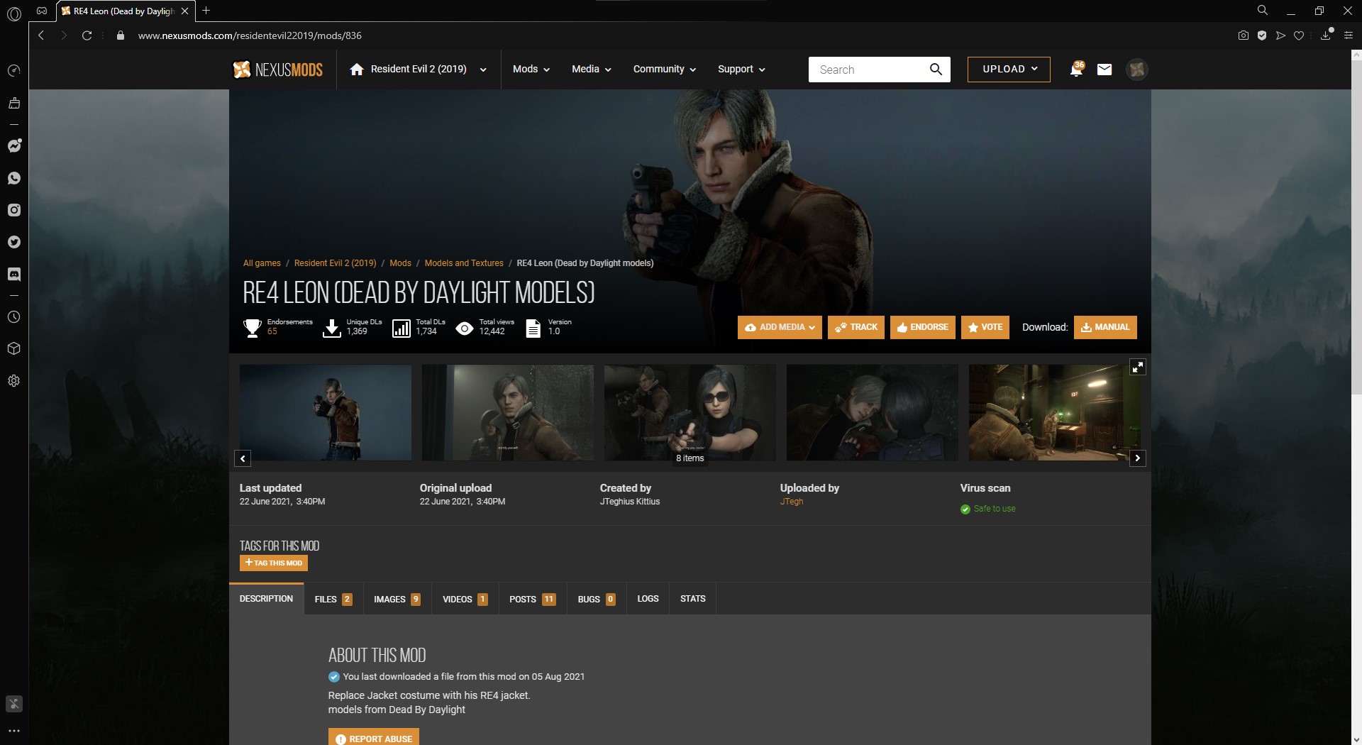1362x745 pixels.
Task: Click the Mods breadcrumb link
Action: (400, 263)
